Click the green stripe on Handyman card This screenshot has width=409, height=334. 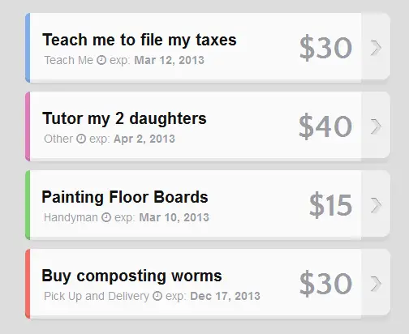click(x=28, y=205)
